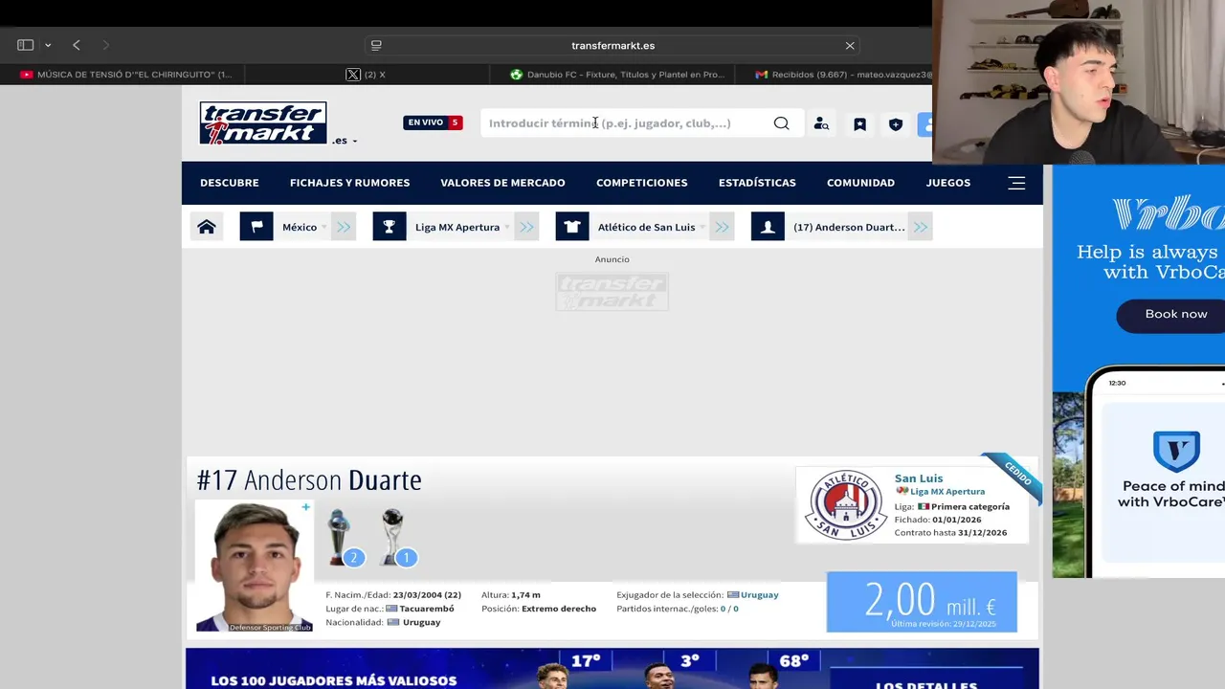
Task: Click the double arrow after Liga MX Apertura
Action: click(x=526, y=227)
